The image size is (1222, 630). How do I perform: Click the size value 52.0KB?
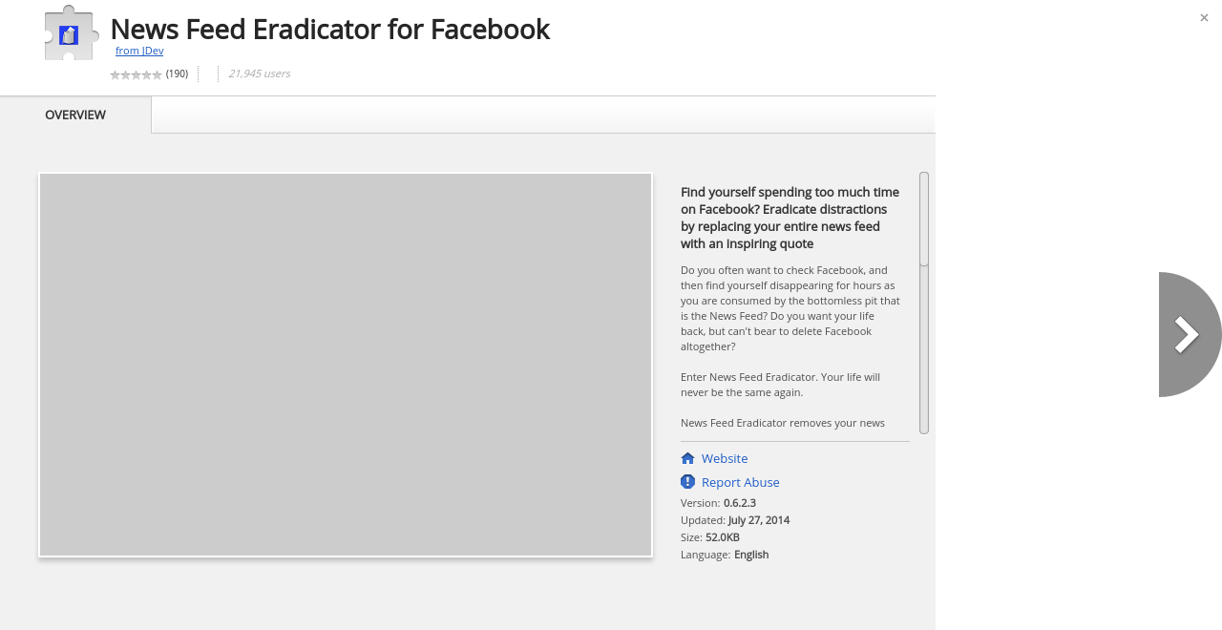(x=723, y=537)
